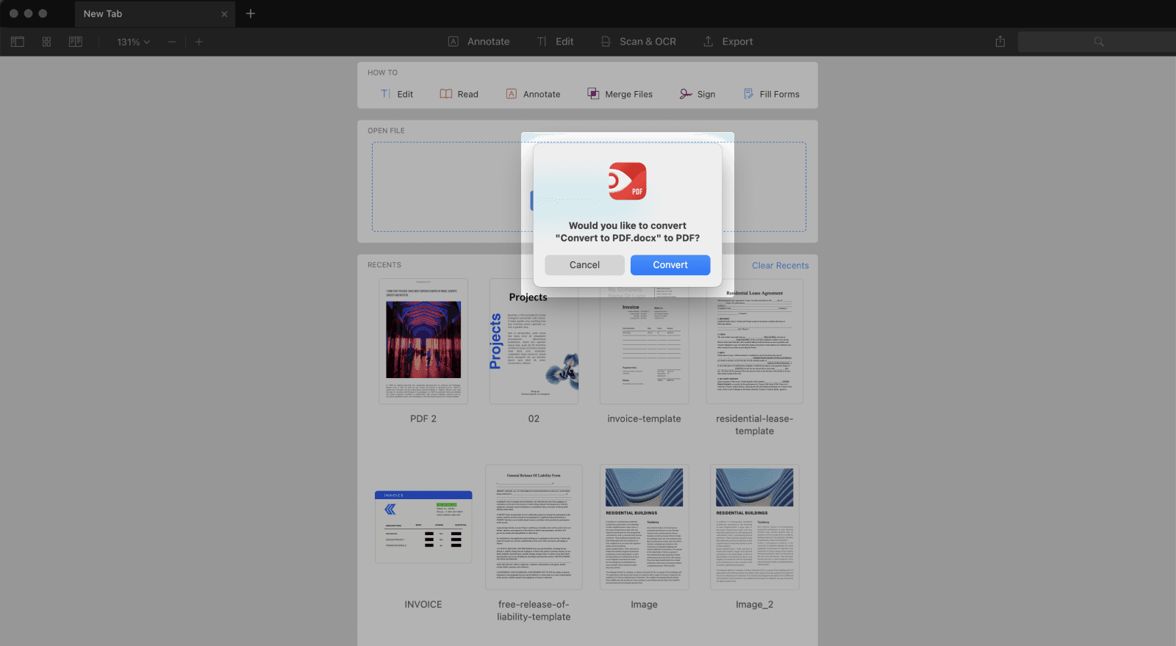Click the Annotate tab's A icon
Viewport: 1176px width, 646px height.
(453, 42)
